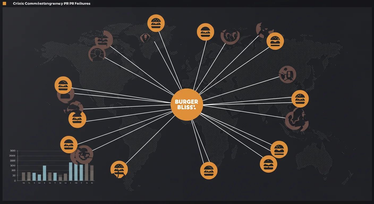This screenshot has width=374, height=204.
Task: Select the orange burger node at the bottom center
Action: click(209, 171)
